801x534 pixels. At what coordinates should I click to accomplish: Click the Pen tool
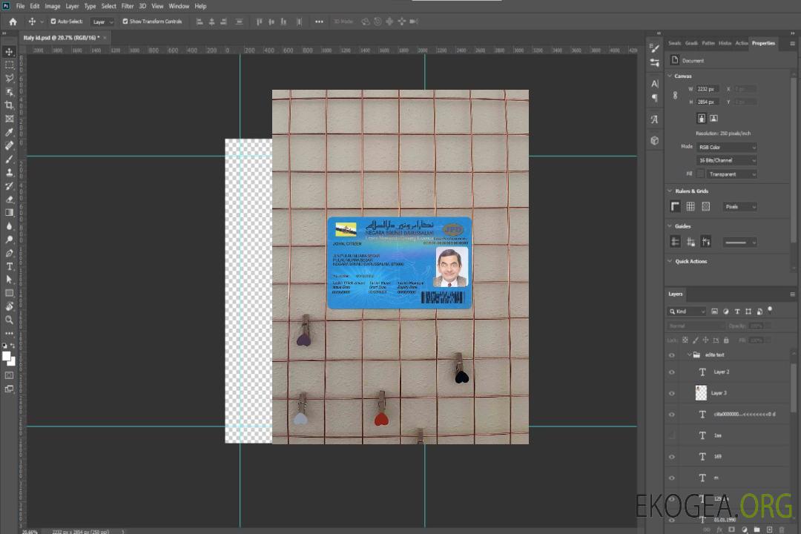10,253
